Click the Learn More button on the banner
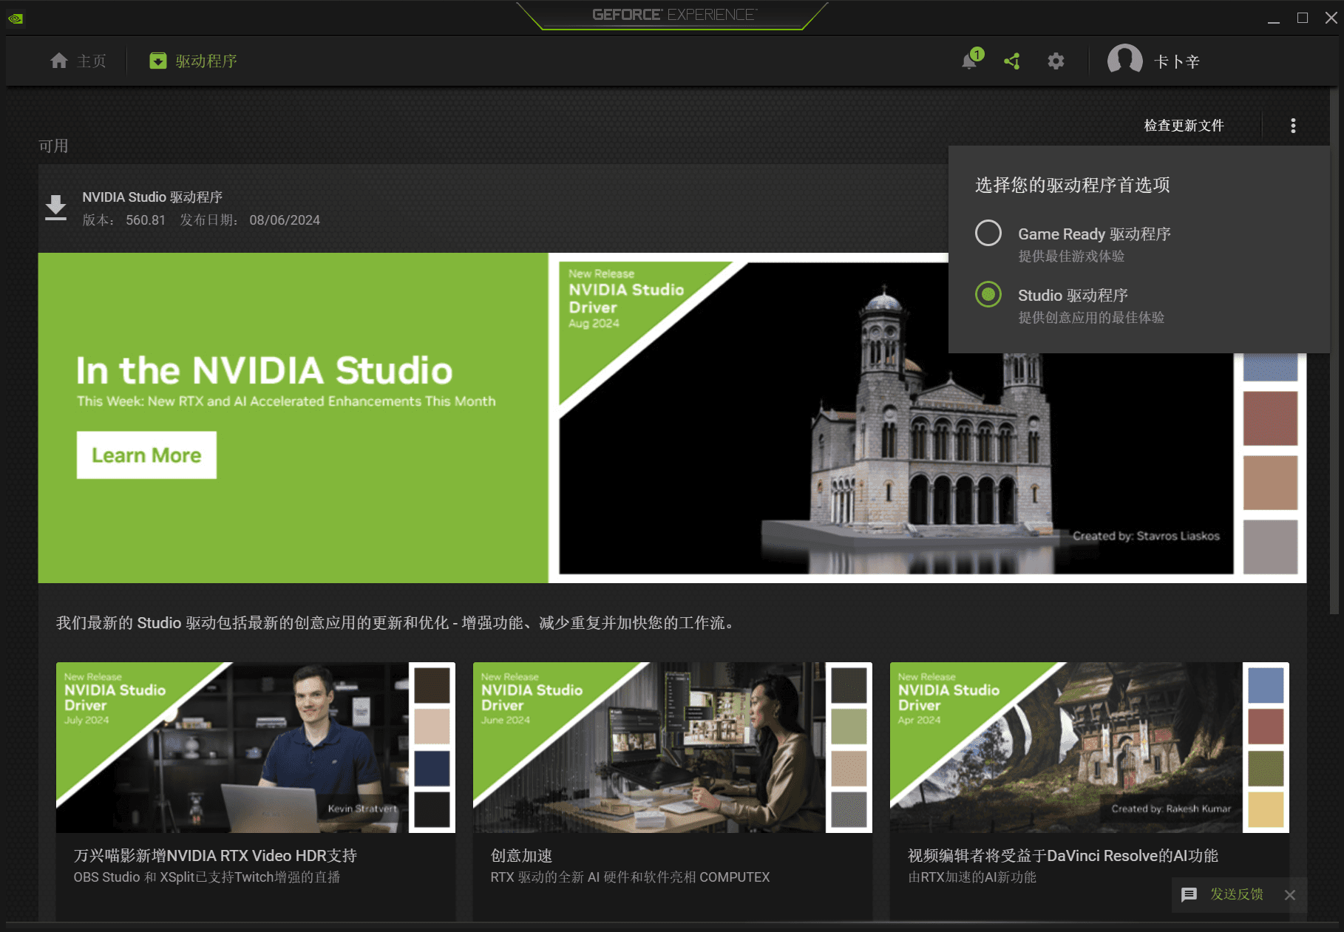The height and width of the screenshot is (932, 1344). point(146,455)
